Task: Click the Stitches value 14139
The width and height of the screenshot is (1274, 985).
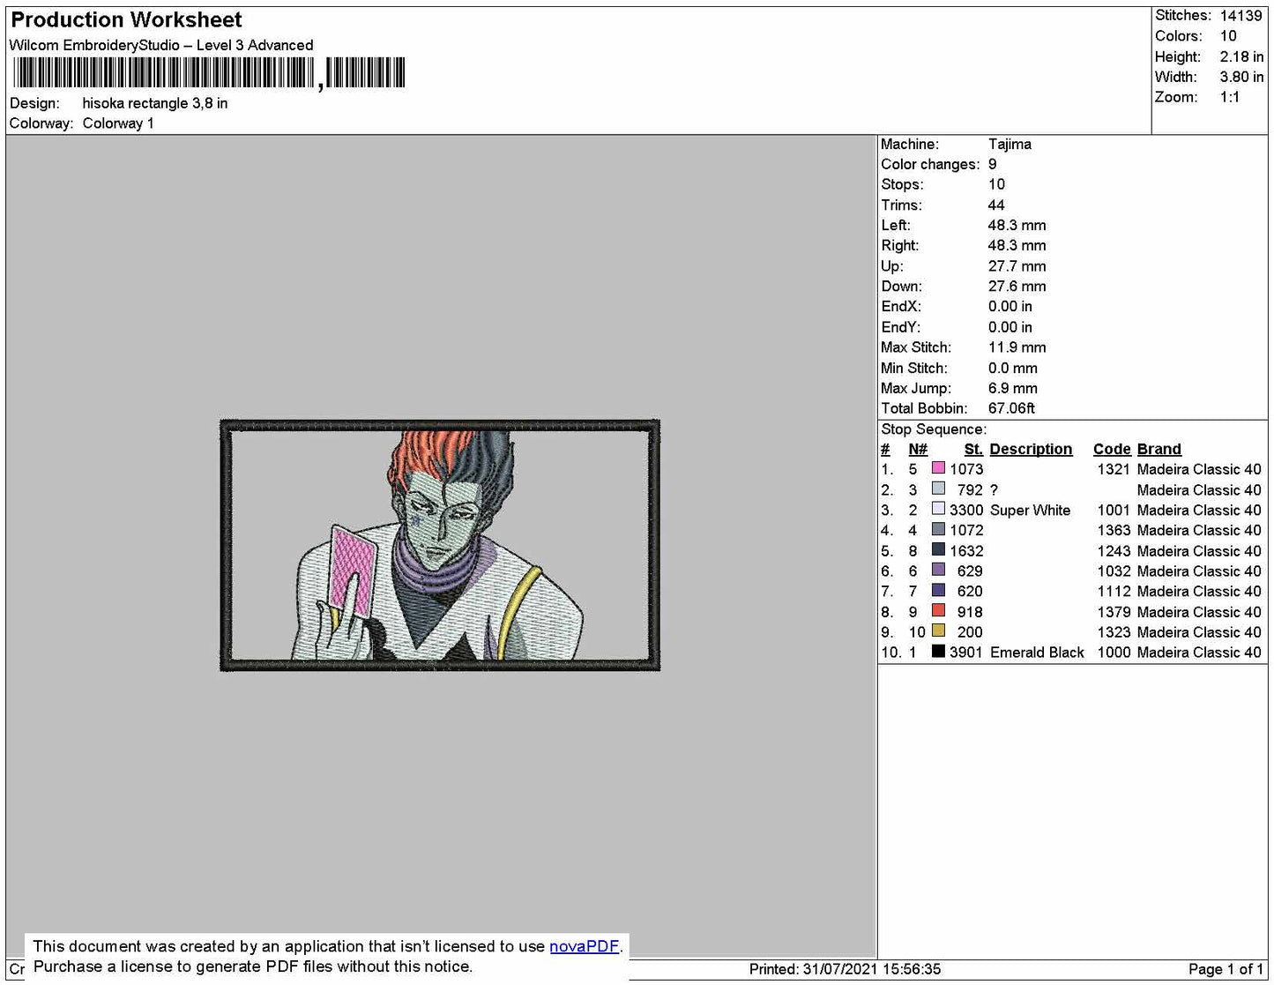Action: (1240, 16)
